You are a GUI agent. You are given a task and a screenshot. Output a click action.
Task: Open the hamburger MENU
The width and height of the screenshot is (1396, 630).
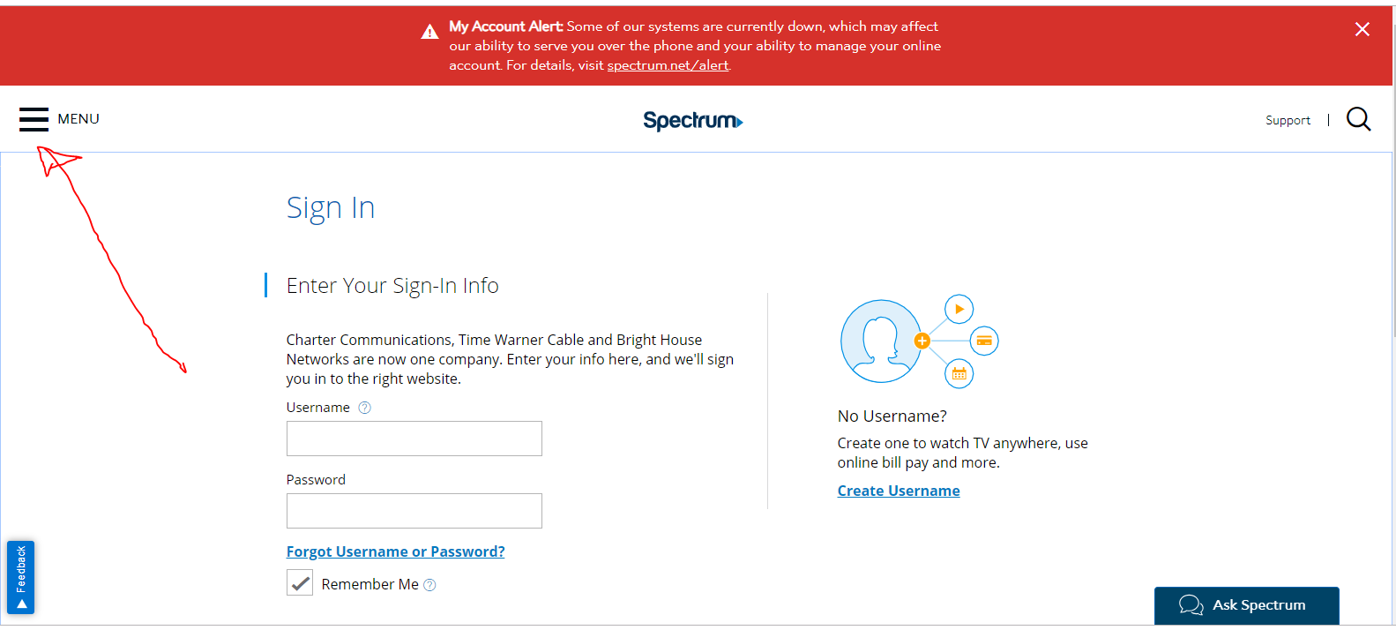[34, 118]
